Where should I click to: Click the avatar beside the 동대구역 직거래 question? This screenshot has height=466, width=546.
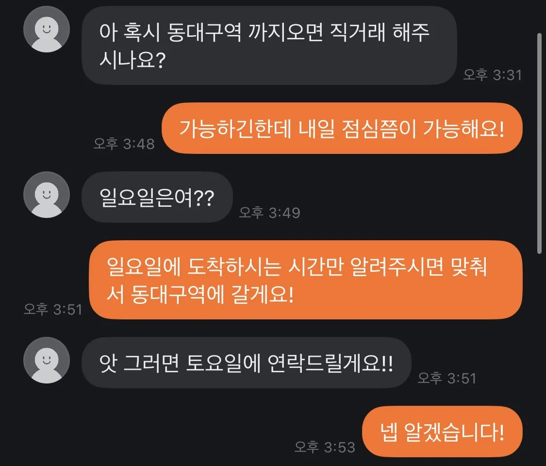[x=47, y=29]
